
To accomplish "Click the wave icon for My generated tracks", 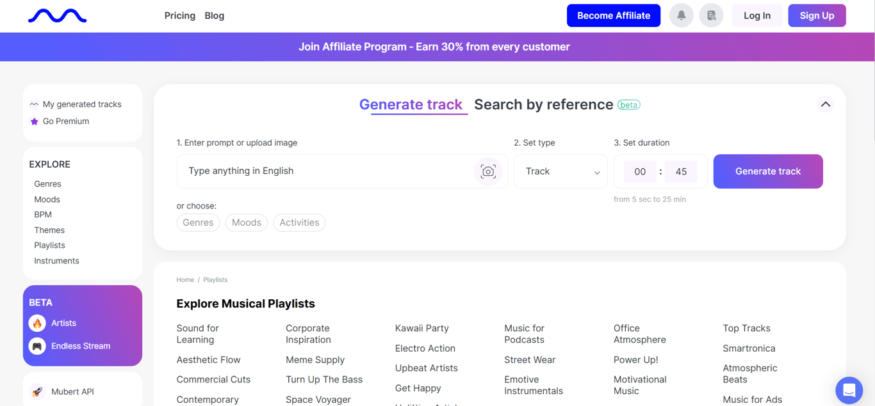I will point(34,104).
